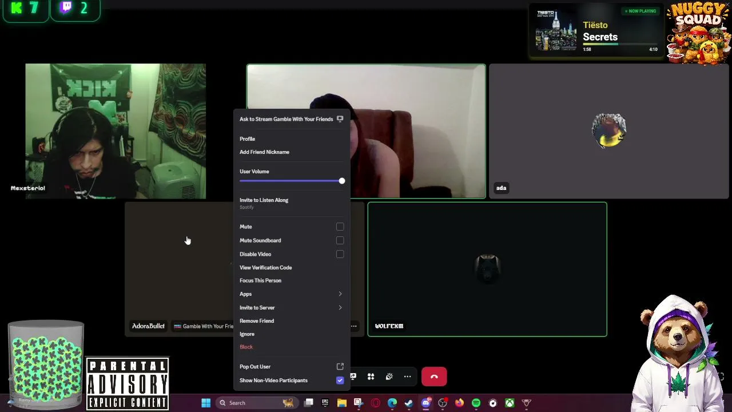Click the share screen icon in call controls

(353, 377)
